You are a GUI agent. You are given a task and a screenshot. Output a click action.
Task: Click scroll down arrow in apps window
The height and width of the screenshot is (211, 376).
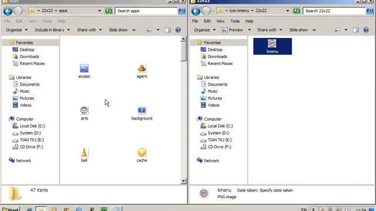click(x=183, y=181)
